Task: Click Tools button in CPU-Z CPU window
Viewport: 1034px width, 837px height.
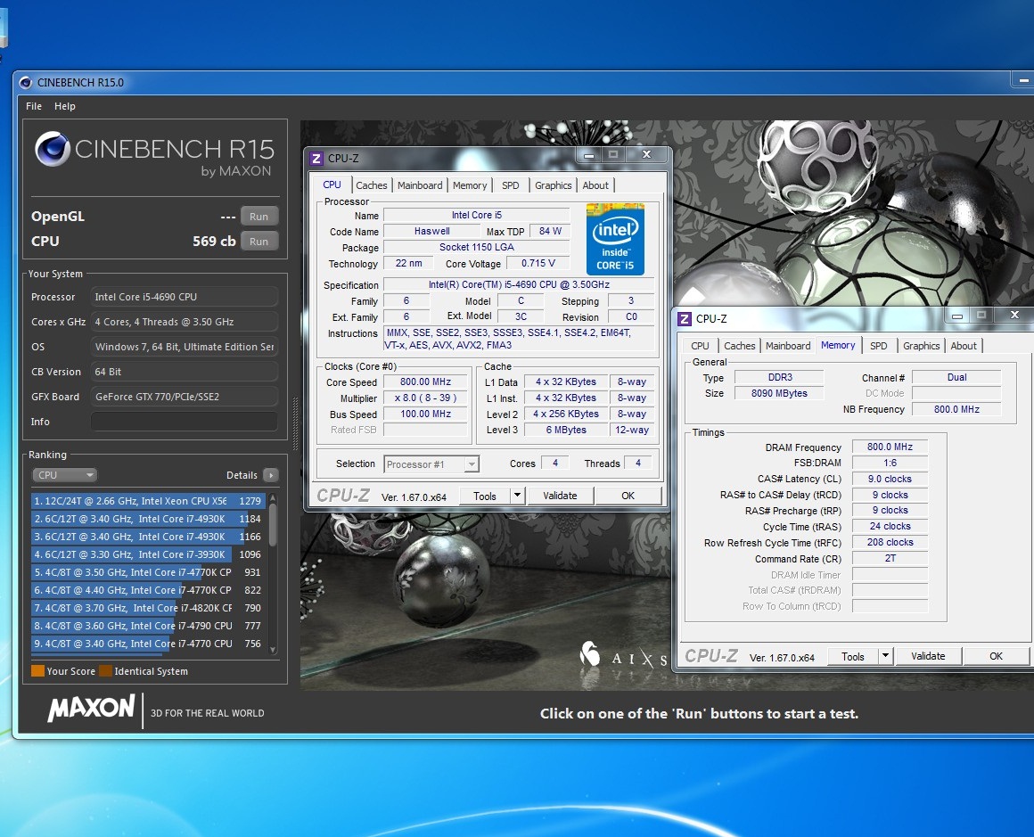Action: (484, 496)
